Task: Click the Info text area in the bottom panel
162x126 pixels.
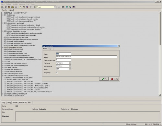Action: pyautogui.click(x=88, y=116)
